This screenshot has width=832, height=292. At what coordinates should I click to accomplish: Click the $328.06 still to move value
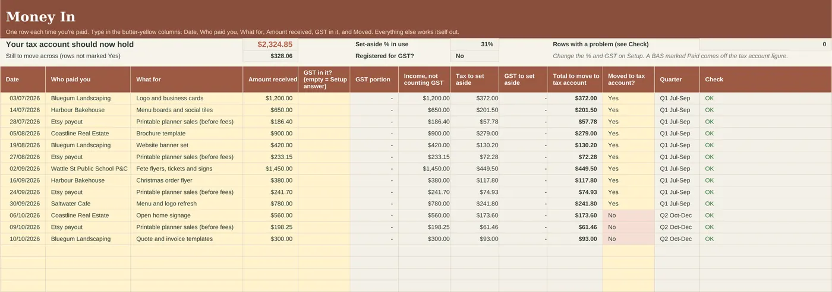270,56
